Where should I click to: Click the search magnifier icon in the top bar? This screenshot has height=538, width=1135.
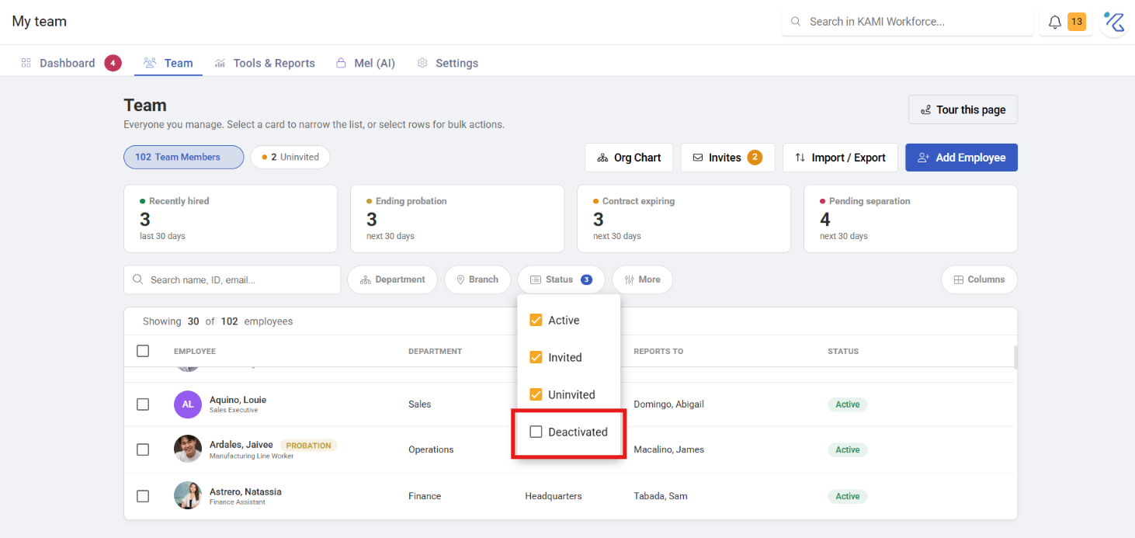(796, 22)
